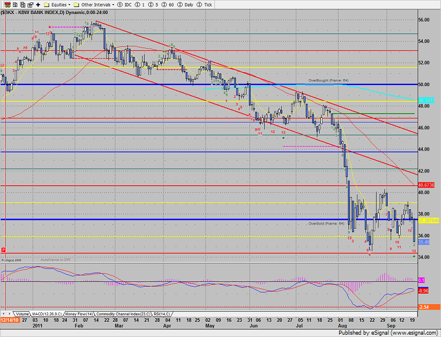
Task: Click the red -0.96 MACD value label
Action: coord(423,291)
